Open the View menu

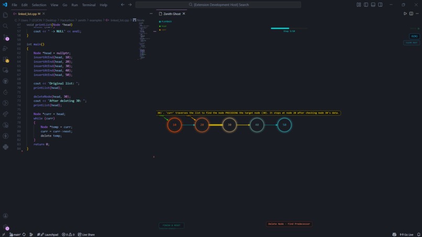[54, 5]
